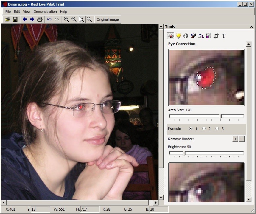Click the selected red pupil preview thumbnail

[206, 78]
